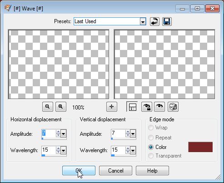Toggle auto proof eye with lock
This screenshot has width=224, height=183.
point(147,107)
